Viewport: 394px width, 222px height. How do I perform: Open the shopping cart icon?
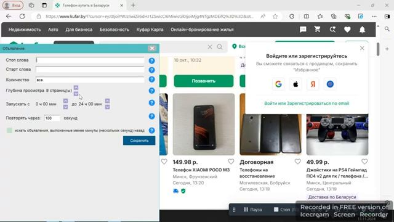318,29
